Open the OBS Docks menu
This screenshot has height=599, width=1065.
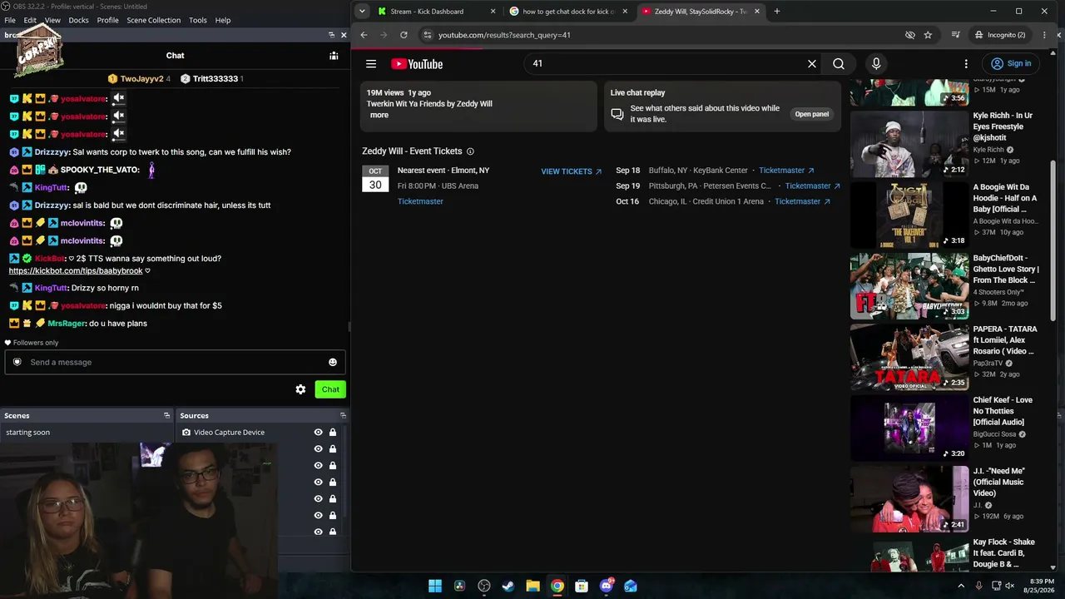click(78, 20)
